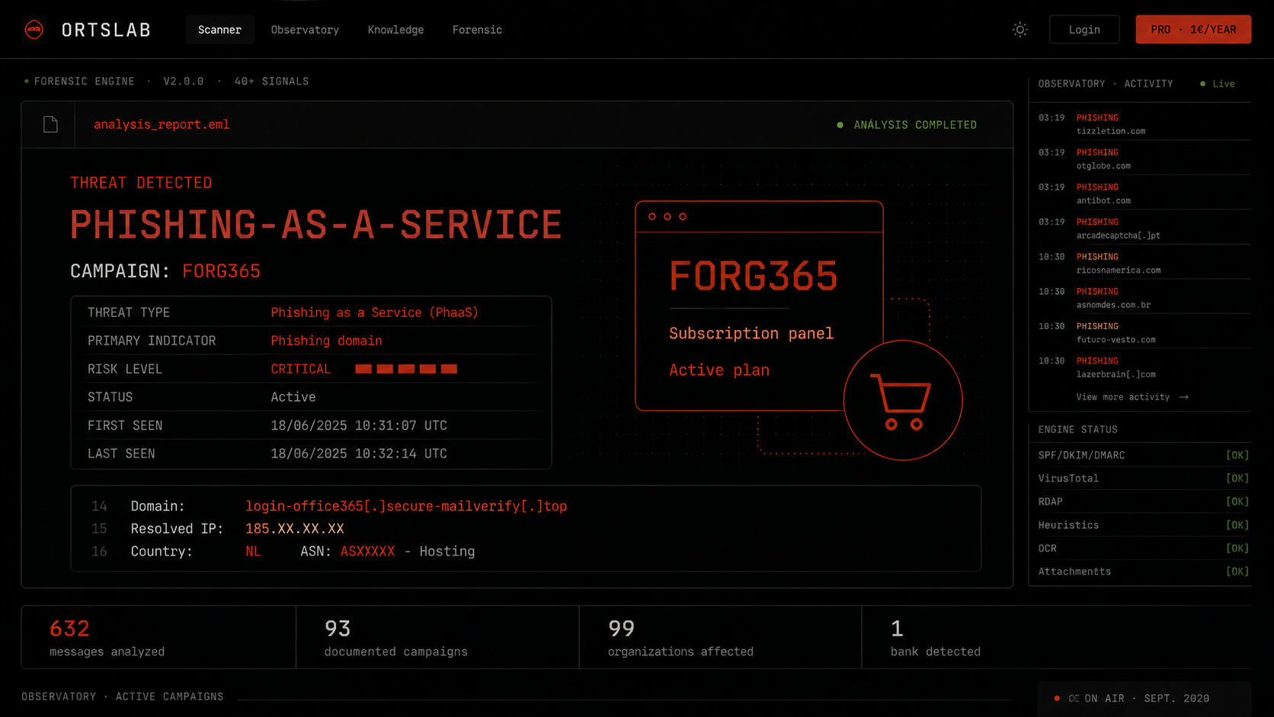Click the OBSERVATORY · ACTIVE CAMPAIGNS heading

pyautogui.click(x=123, y=696)
